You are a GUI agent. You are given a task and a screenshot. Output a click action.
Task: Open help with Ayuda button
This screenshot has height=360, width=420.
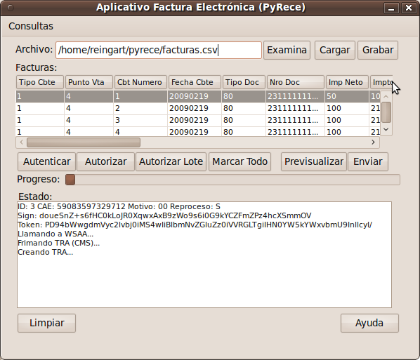click(x=369, y=323)
